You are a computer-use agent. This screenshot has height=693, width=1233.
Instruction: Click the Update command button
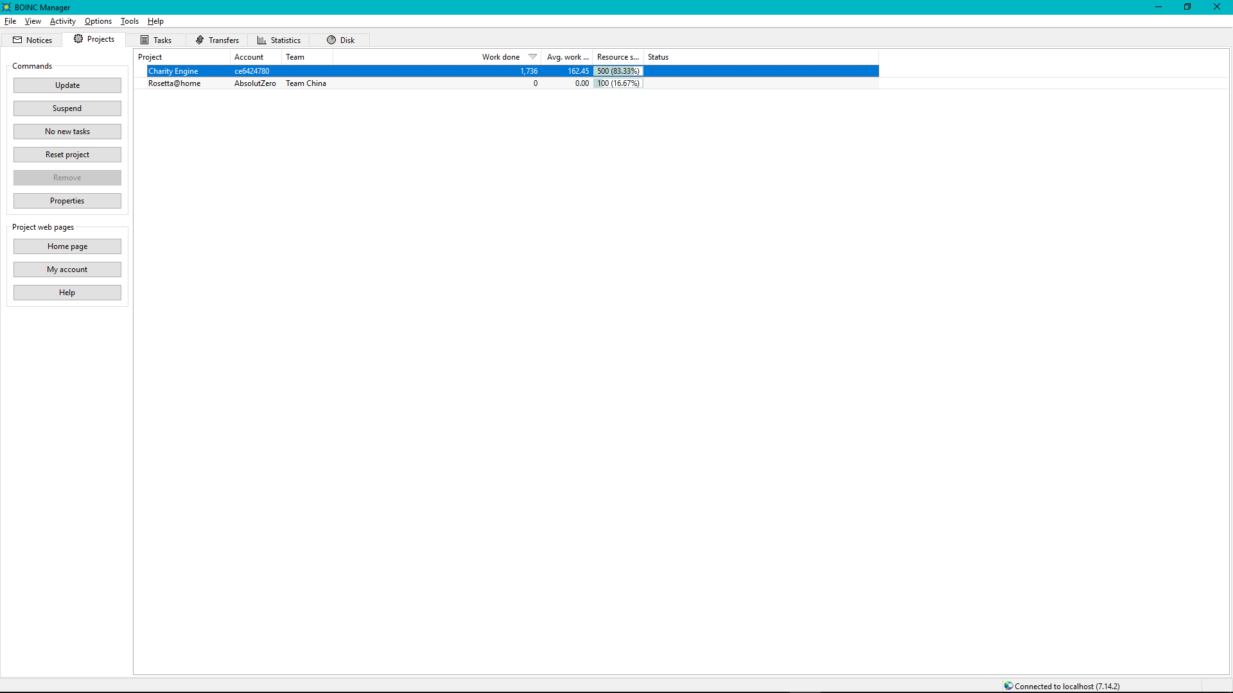click(x=67, y=85)
